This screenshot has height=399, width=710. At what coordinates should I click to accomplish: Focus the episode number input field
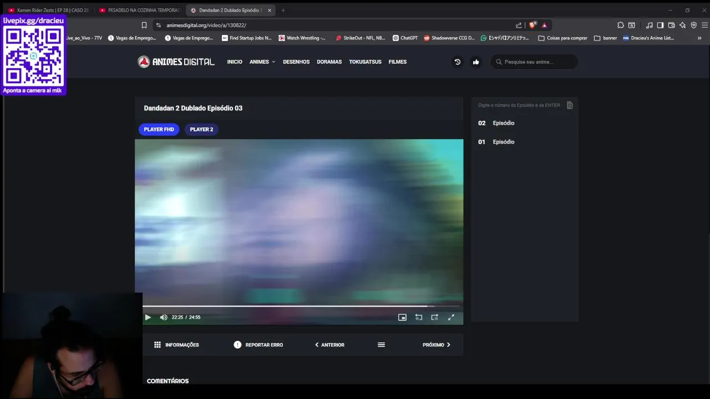click(x=520, y=105)
